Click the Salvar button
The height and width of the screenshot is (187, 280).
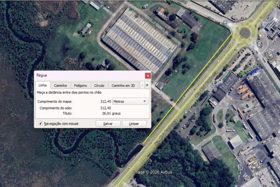108,123
